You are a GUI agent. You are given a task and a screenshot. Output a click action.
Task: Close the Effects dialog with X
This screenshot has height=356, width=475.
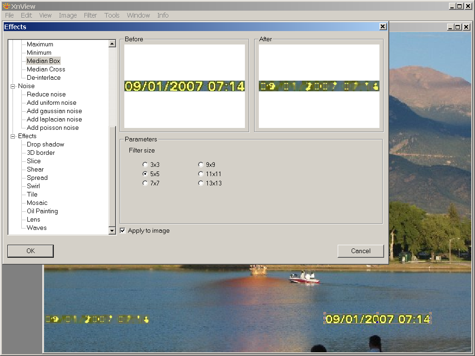tap(383, 26)
